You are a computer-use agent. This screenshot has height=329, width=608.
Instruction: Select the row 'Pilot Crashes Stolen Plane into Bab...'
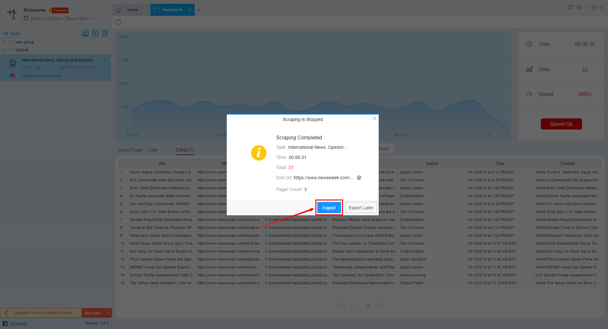coord(360,259)
